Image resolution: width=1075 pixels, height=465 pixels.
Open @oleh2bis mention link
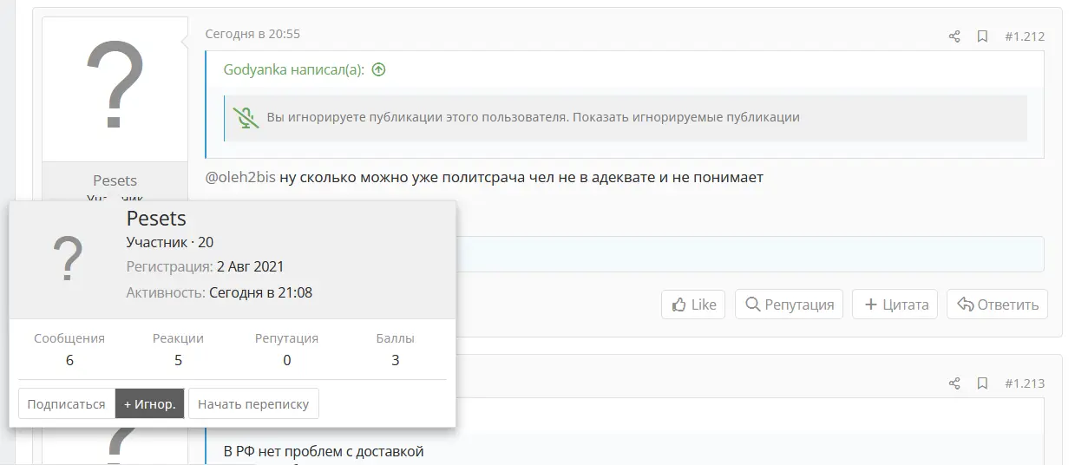240,178
